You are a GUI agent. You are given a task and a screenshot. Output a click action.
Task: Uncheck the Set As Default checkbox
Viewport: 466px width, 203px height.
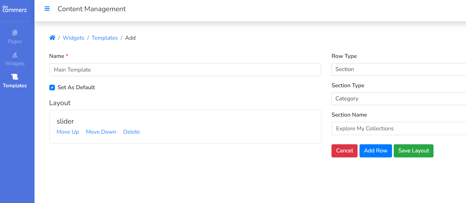pyautogui.click(x=52, y=88)
